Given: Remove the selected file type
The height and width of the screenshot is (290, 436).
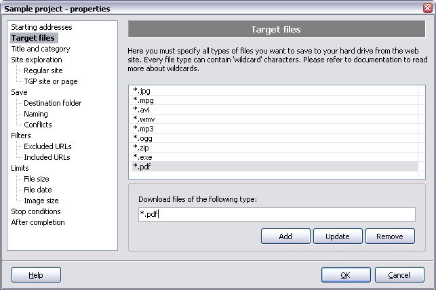Looking at the screenshot, I should [x=390, y=236].
